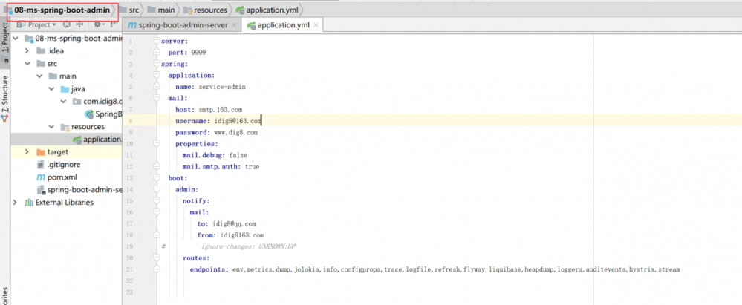The width and height of the screenshot is (742, 305).
Task: Click the hide Project panel icon
Action: pos(114,24)
